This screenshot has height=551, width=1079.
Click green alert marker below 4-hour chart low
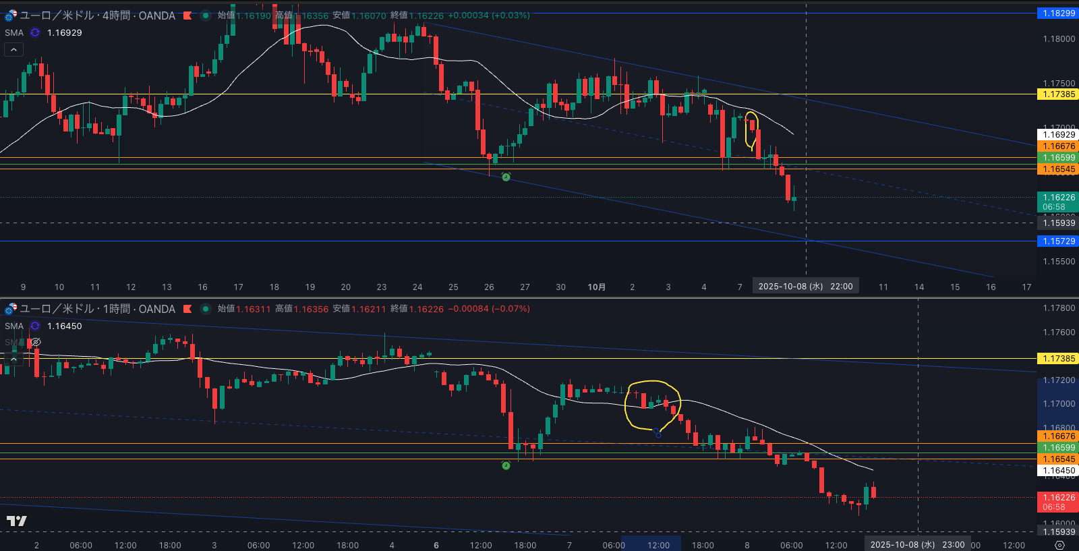[x=506, y=177]
